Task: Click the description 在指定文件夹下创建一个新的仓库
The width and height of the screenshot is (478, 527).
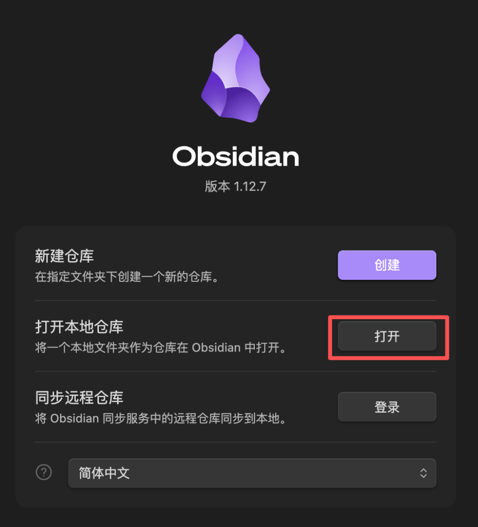Action: [127, 277]
